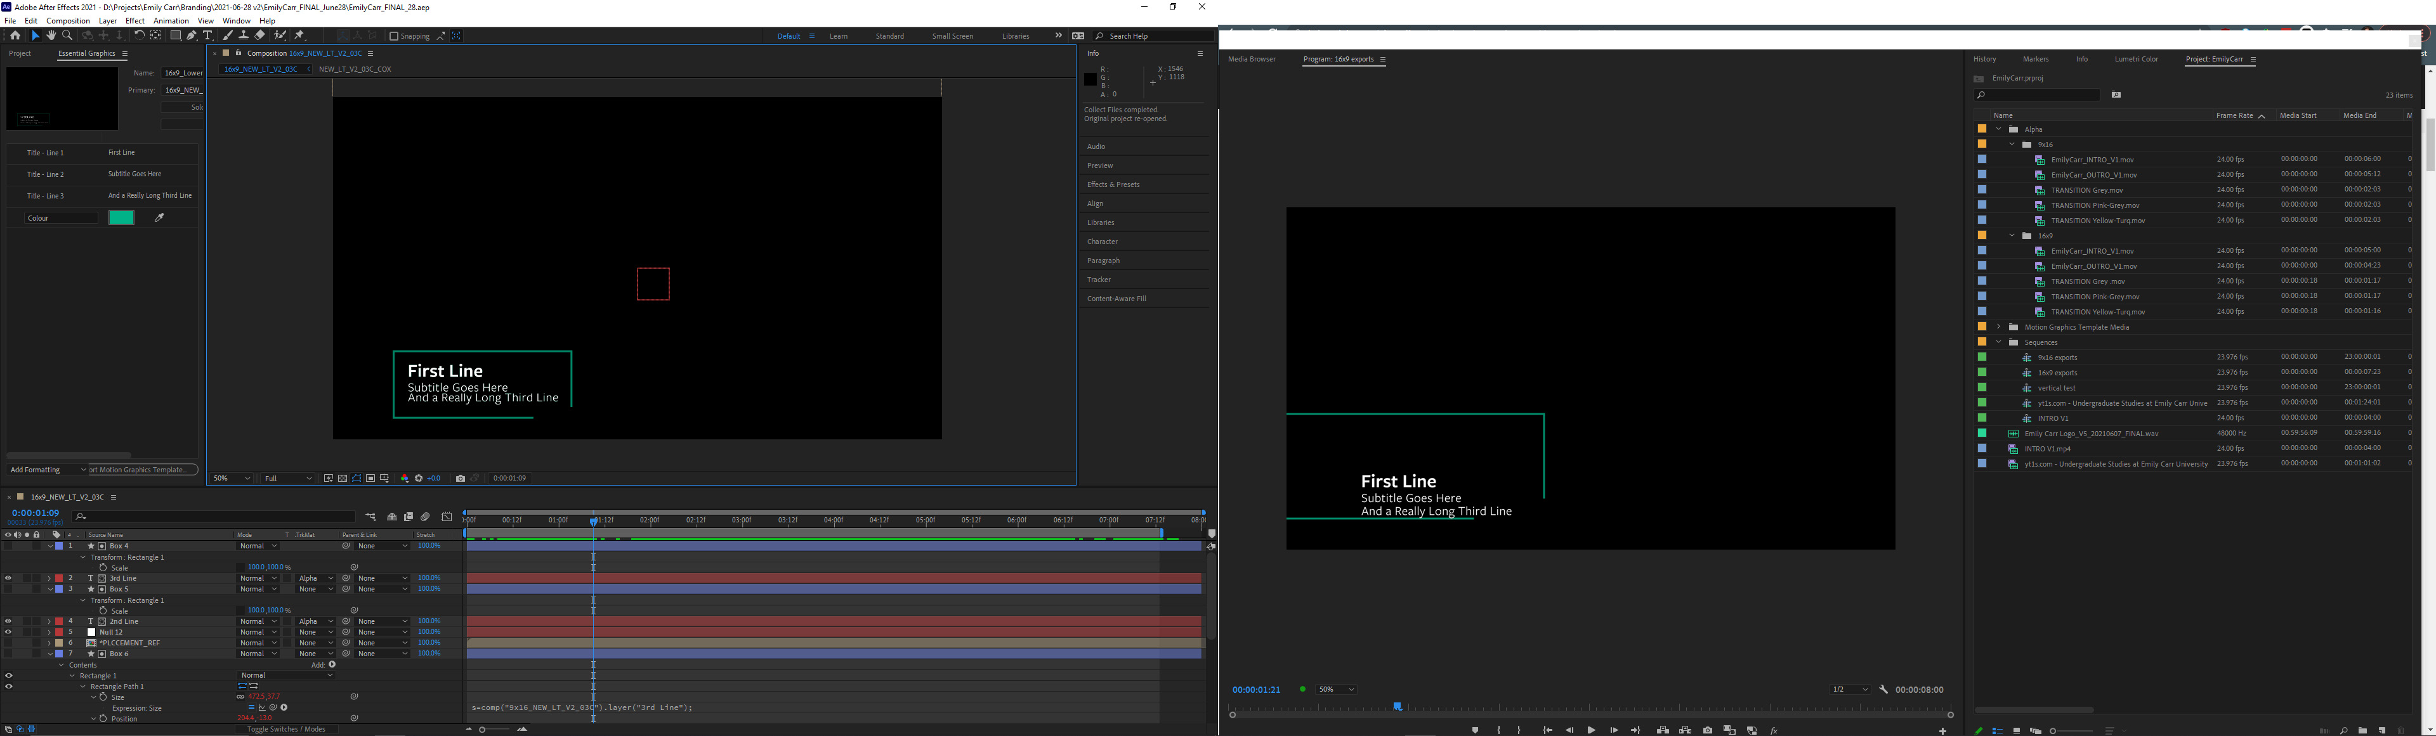Screen dimensions: 2436x736
Task: Switch to the Lumetri Color tab
Action: (x=2136, y=58)
